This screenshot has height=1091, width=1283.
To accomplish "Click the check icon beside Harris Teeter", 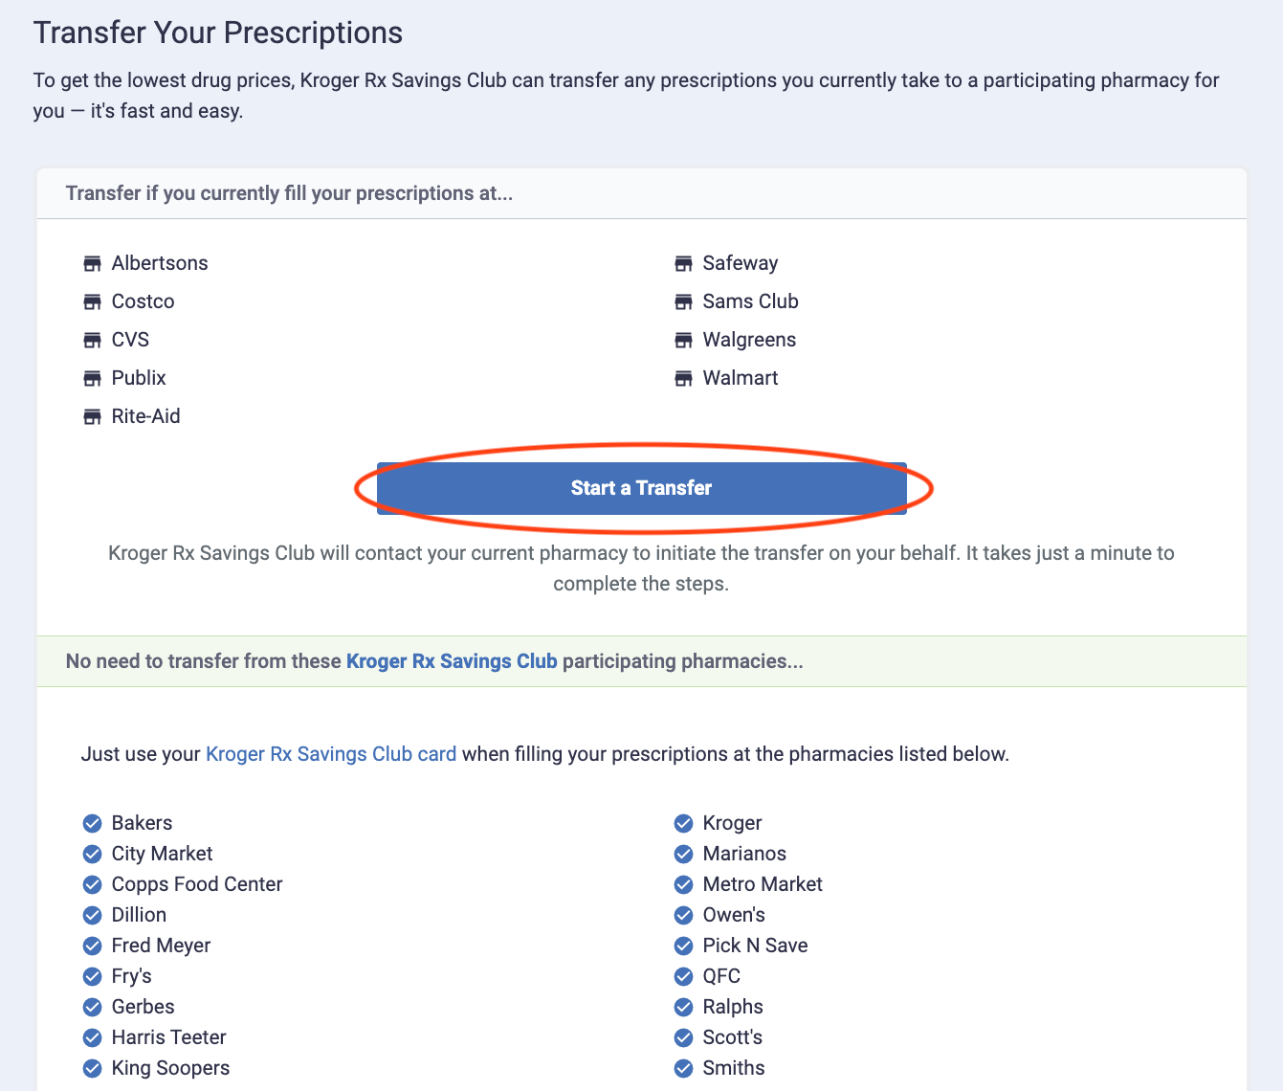I will [x=92, y=1037].
